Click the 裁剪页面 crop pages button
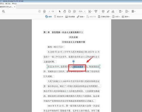Screen dimensions: 142x112 click(x=91, y=17)
